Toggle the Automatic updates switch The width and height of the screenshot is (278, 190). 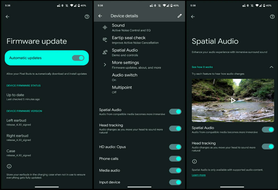[x=78, y=58]
